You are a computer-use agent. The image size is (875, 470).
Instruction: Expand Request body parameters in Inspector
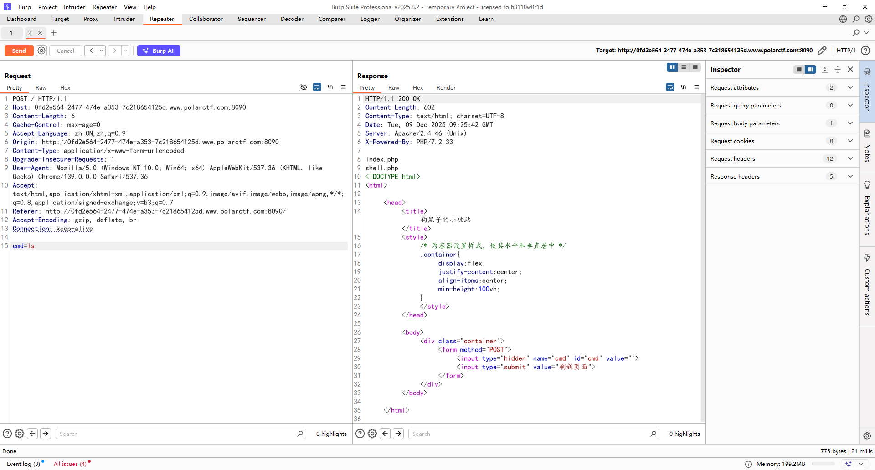tap(850, 123)
